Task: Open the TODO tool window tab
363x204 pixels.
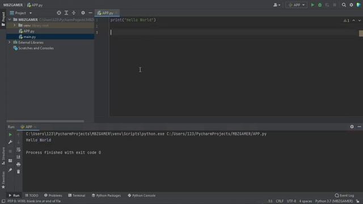Action: [x=32, y=195]
